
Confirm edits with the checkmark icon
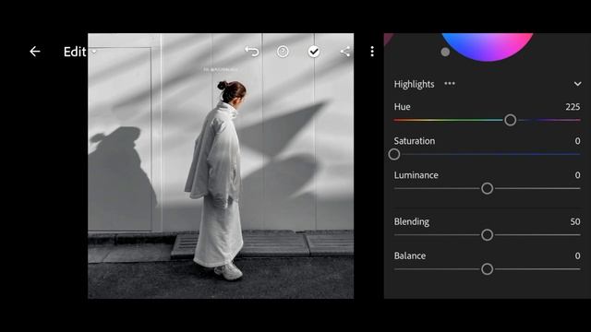(x=314, y=52)
